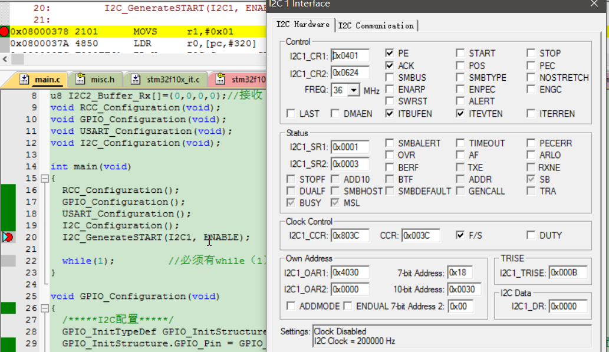The image size is (609, 352).
Task: Check the BERF status checkbox
Action: click(390, 167)
